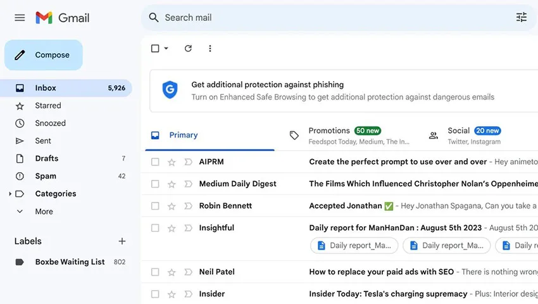Mark Neil Patel email as important
538x304 pixels.
pyautogui.click(x=188, y=272)
